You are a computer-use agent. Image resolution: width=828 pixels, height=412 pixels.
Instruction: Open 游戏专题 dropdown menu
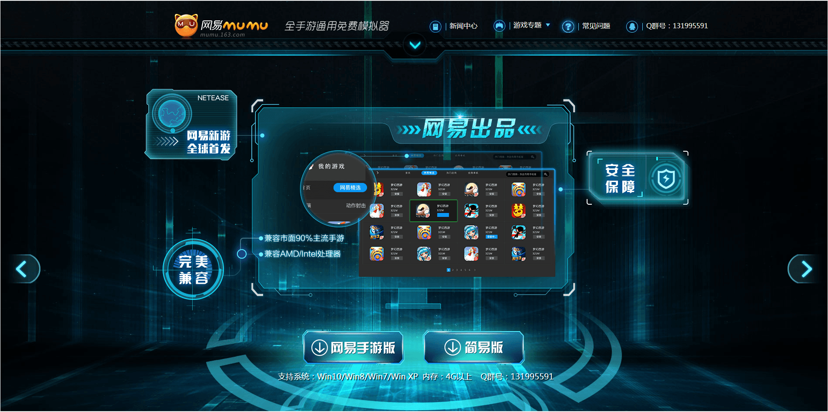[x=531, y=25]
